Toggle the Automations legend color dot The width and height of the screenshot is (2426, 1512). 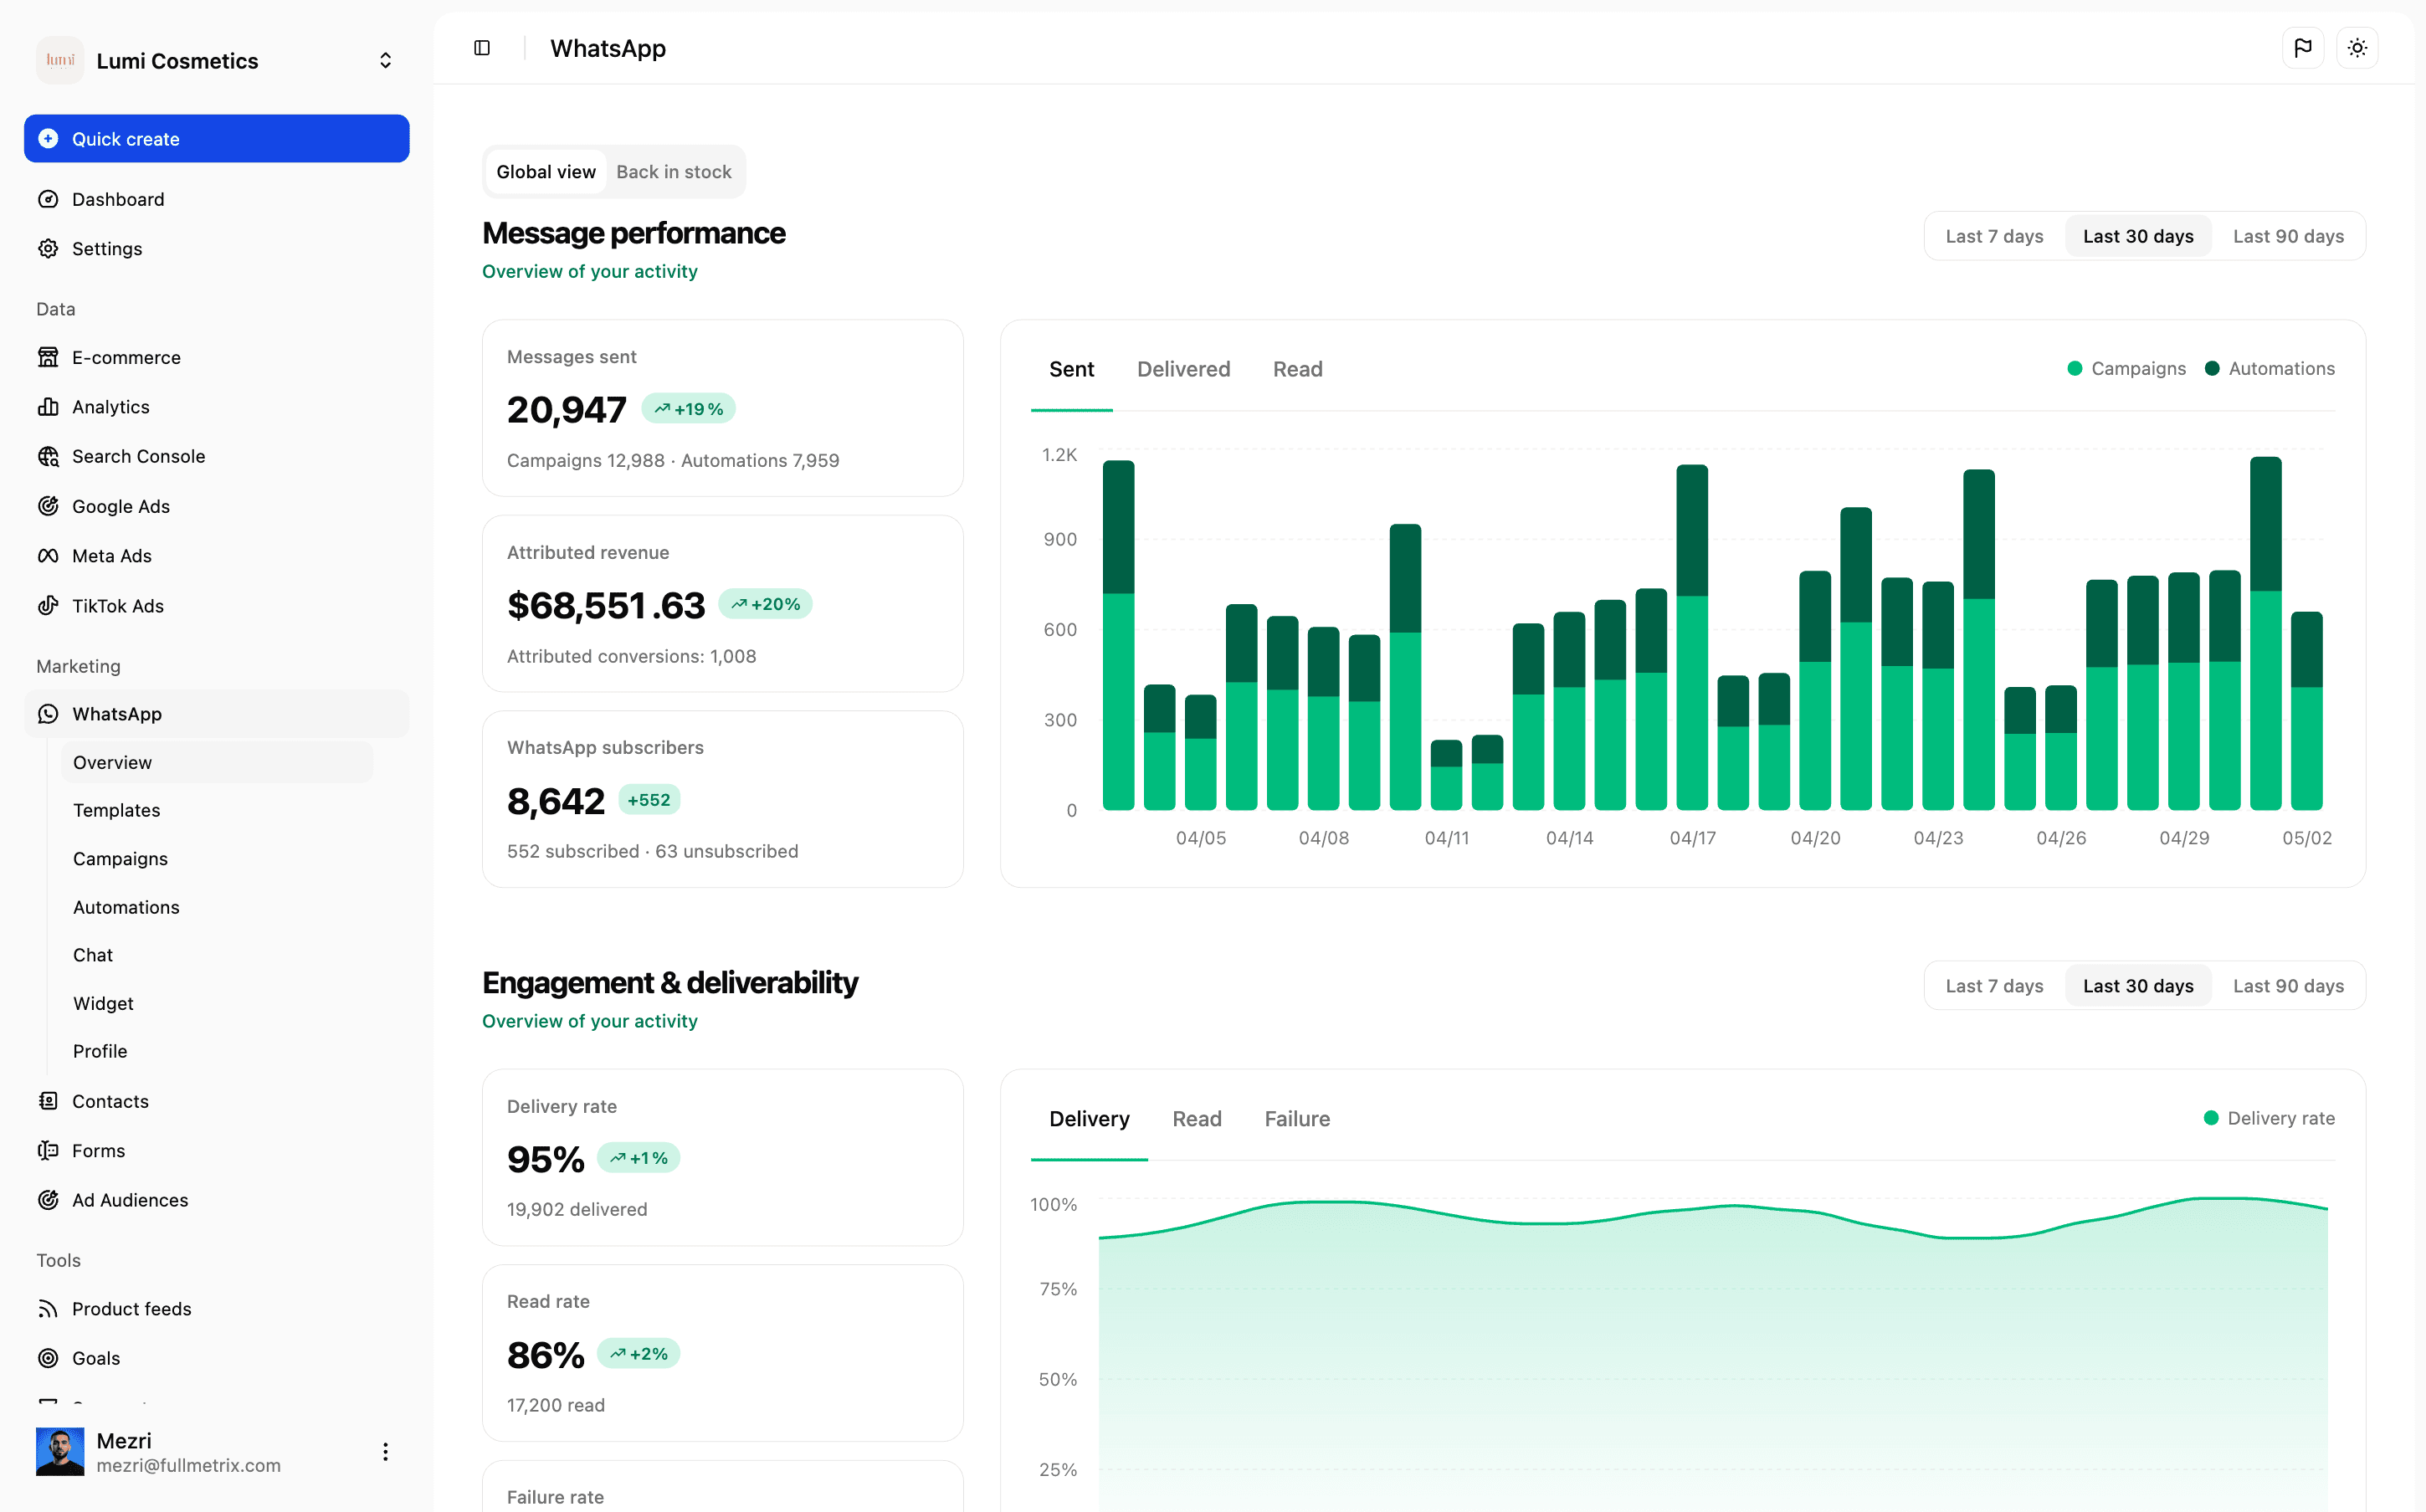pyautogui.click(x=2212, y=369)
